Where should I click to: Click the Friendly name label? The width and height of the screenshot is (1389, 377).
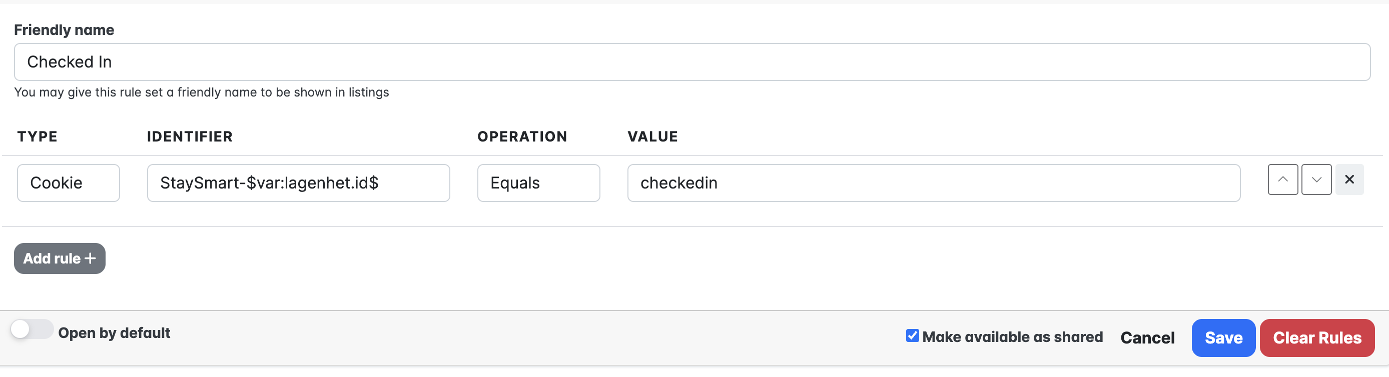point(64,30)
